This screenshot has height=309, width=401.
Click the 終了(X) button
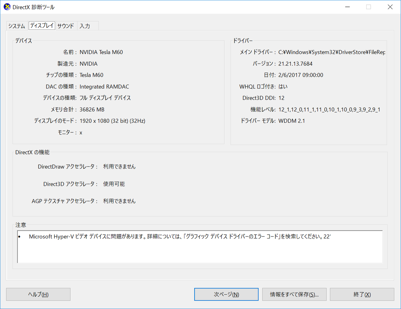point(362,294)
